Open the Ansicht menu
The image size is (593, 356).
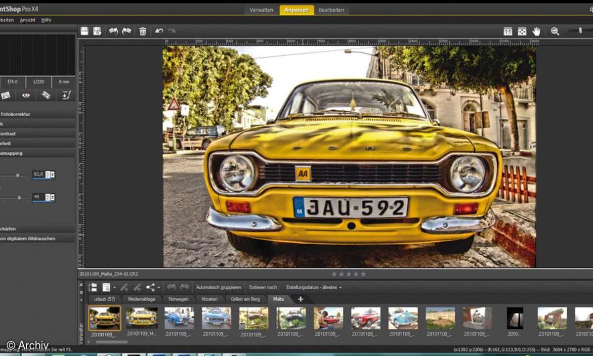(x=28, y=20)
